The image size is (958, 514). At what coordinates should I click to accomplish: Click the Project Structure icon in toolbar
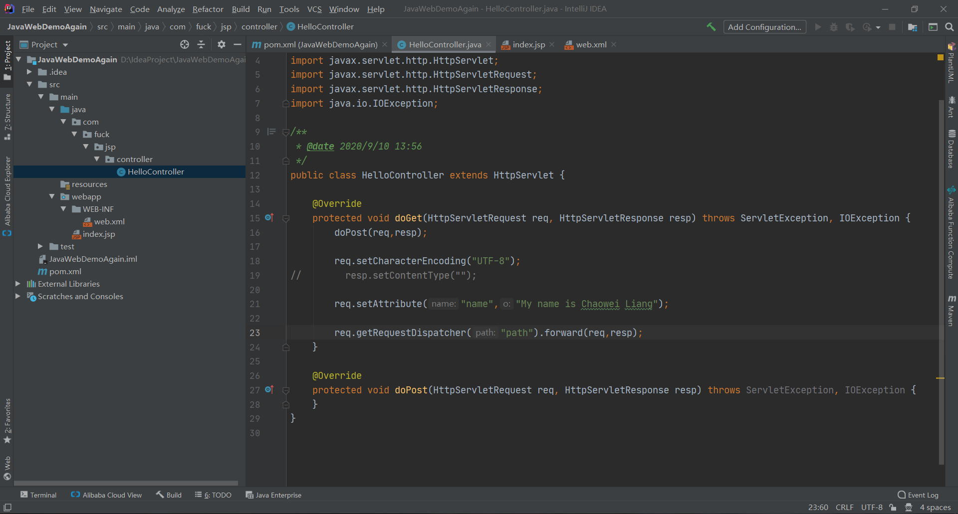[913, 27]
